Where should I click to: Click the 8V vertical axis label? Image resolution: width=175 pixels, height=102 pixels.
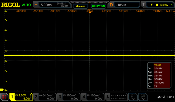pos(6,11)
